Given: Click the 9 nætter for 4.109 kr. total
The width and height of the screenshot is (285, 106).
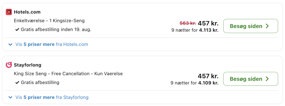Looking at the screenshot, I should (195, 83).
